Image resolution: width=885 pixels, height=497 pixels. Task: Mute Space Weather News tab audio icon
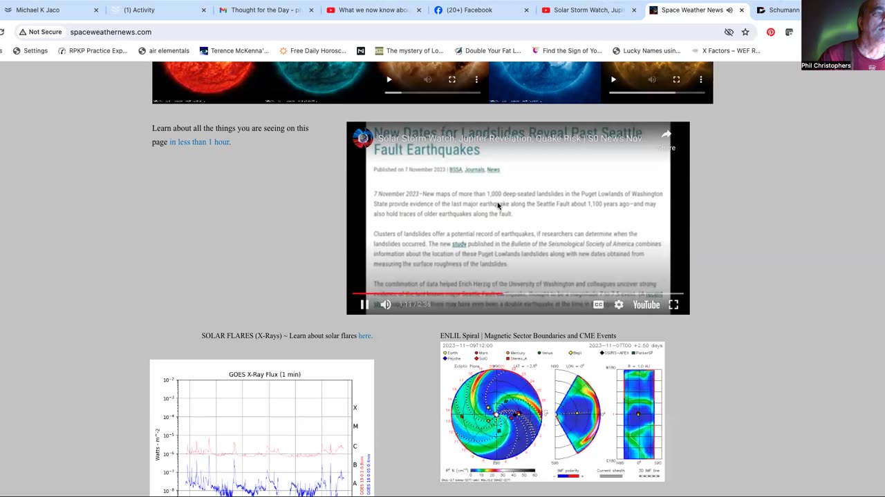coord(729,10)
